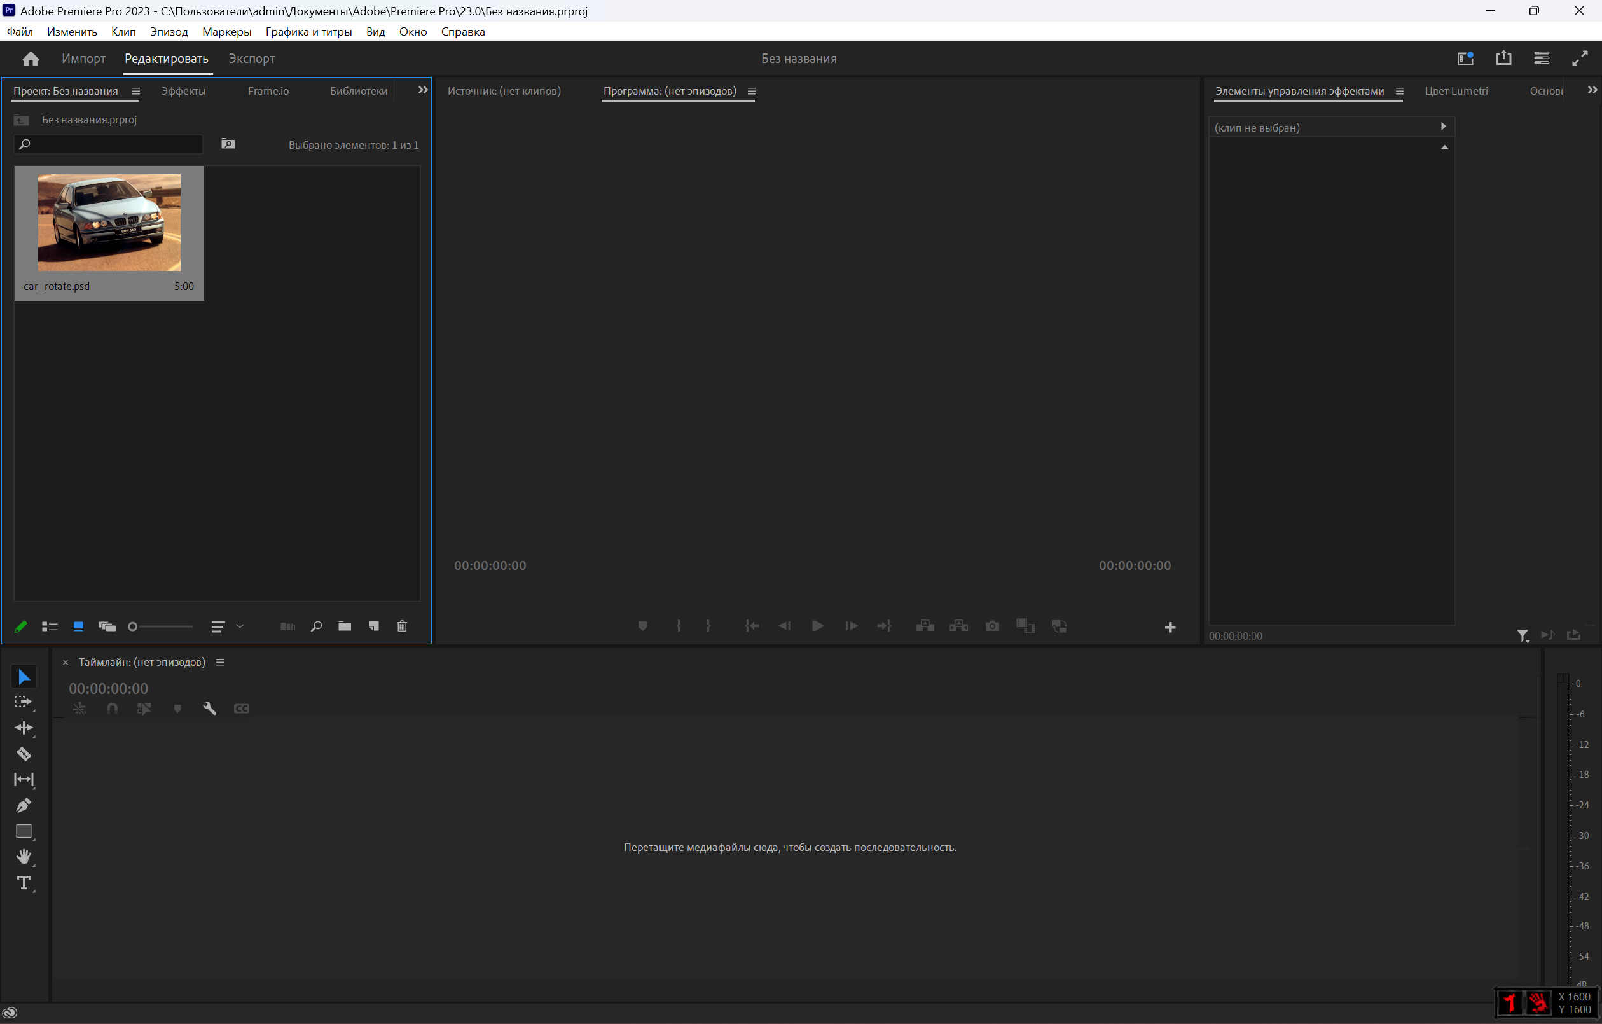The height and width of the screenshot is (1024, 1602).
Task: Select the Track Select Forward tool
Action: pyautogui.click(x=24, y=703)
